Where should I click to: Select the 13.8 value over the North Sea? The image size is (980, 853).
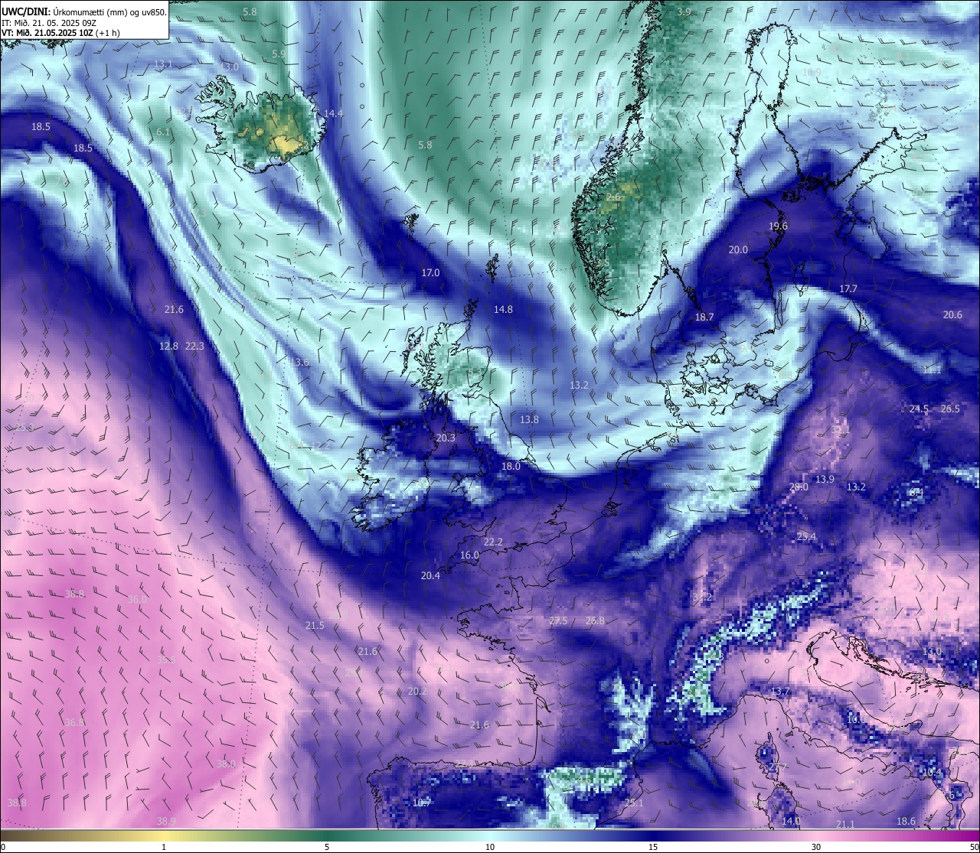coord(529,419)
